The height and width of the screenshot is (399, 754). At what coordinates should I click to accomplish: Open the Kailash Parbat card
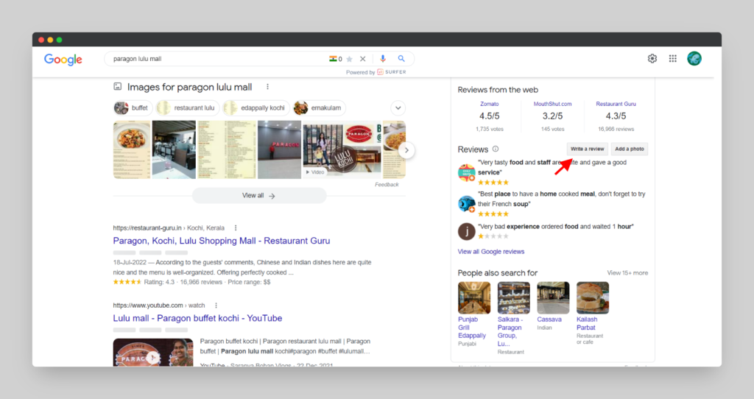point(593,313)
